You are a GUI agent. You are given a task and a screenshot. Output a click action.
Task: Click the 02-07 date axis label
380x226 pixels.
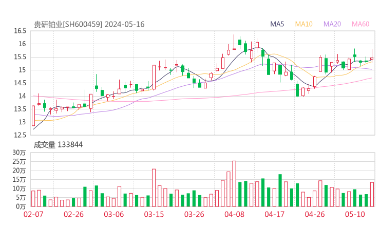coord(33,214)
